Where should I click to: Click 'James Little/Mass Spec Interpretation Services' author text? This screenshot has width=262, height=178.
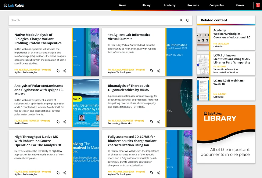[x=226, y=71]
